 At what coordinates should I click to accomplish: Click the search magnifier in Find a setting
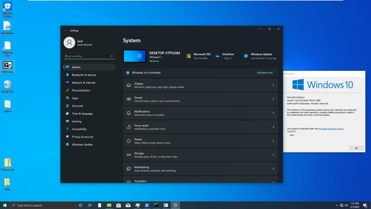tap(112, 56)
